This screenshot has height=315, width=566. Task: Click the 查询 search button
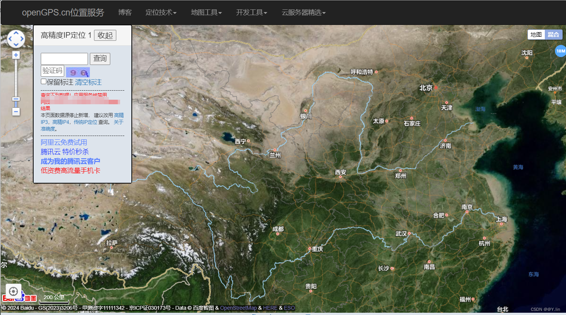point(100,59)
